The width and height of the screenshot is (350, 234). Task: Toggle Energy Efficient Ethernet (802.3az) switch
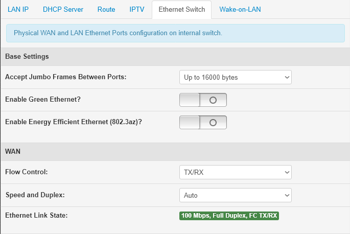(x=203, y=123)
